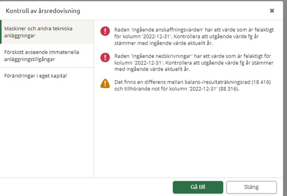Click the Gå till button
The height and width of the screenshot is (196, 287).
198,187
